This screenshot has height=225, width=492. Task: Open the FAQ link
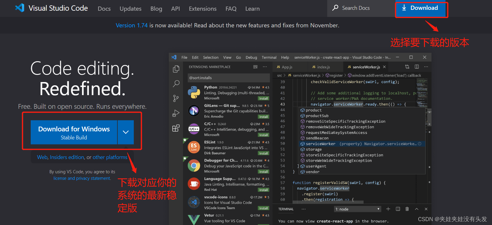231,9
